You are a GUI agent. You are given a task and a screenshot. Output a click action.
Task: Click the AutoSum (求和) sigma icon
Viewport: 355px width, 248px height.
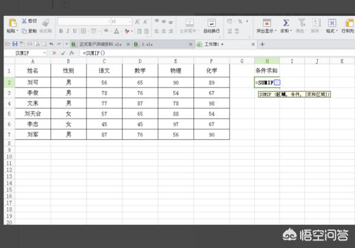pos(286,22)
